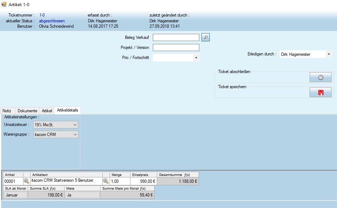Expand the Erledigen durch dropdown
Image resolution: width=337 pixels, height=208 pixels.
pyautogui.click(x=329, y=54)
